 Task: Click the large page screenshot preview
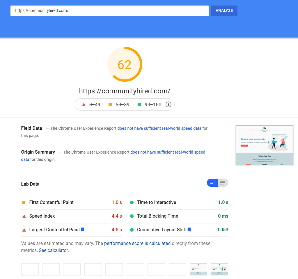[264, 145]
